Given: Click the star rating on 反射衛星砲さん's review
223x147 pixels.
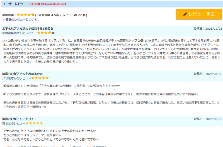Looking at the screenshot, I should coord(46,33).
